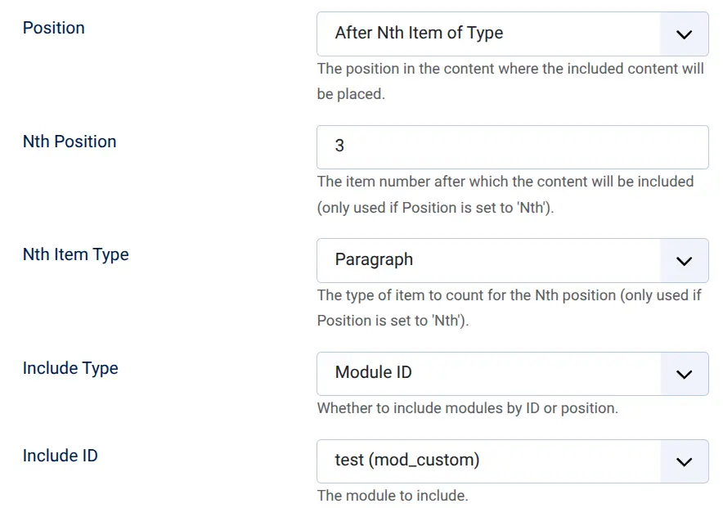The image size is (723, 508).
Task: Click the 'Include Type' field label
Action: point(70,368)
